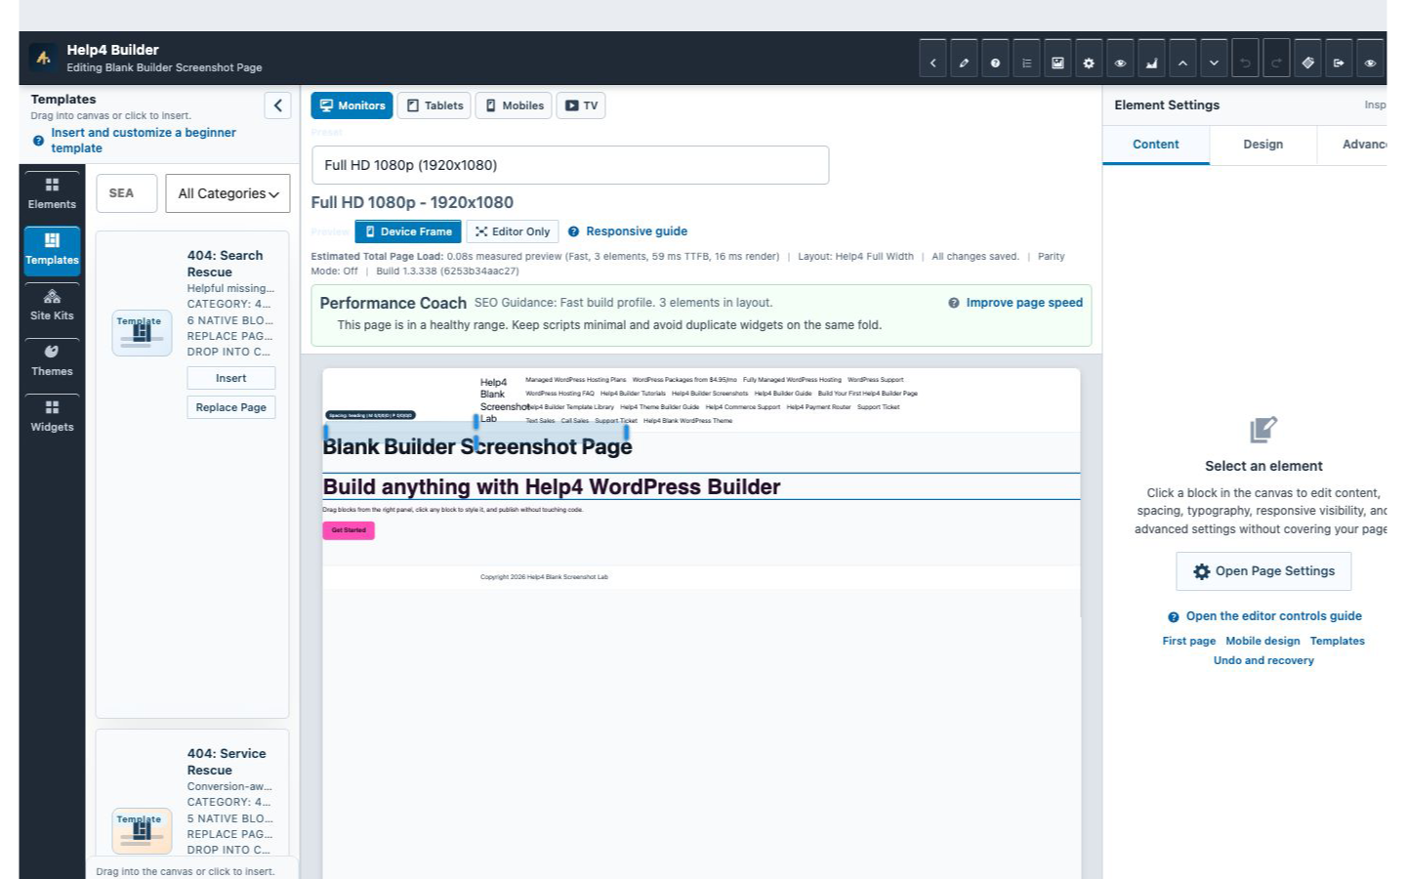Screen dimensions: 1406x879
Task: Click the Select an element edit icon
Action: 1263,430
